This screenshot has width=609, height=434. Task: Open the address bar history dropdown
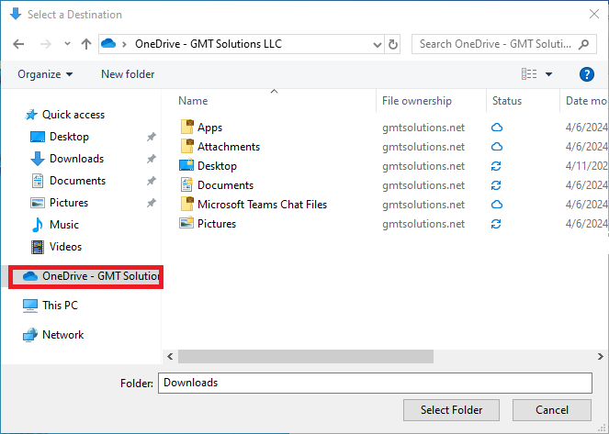[x=377, y=44]
